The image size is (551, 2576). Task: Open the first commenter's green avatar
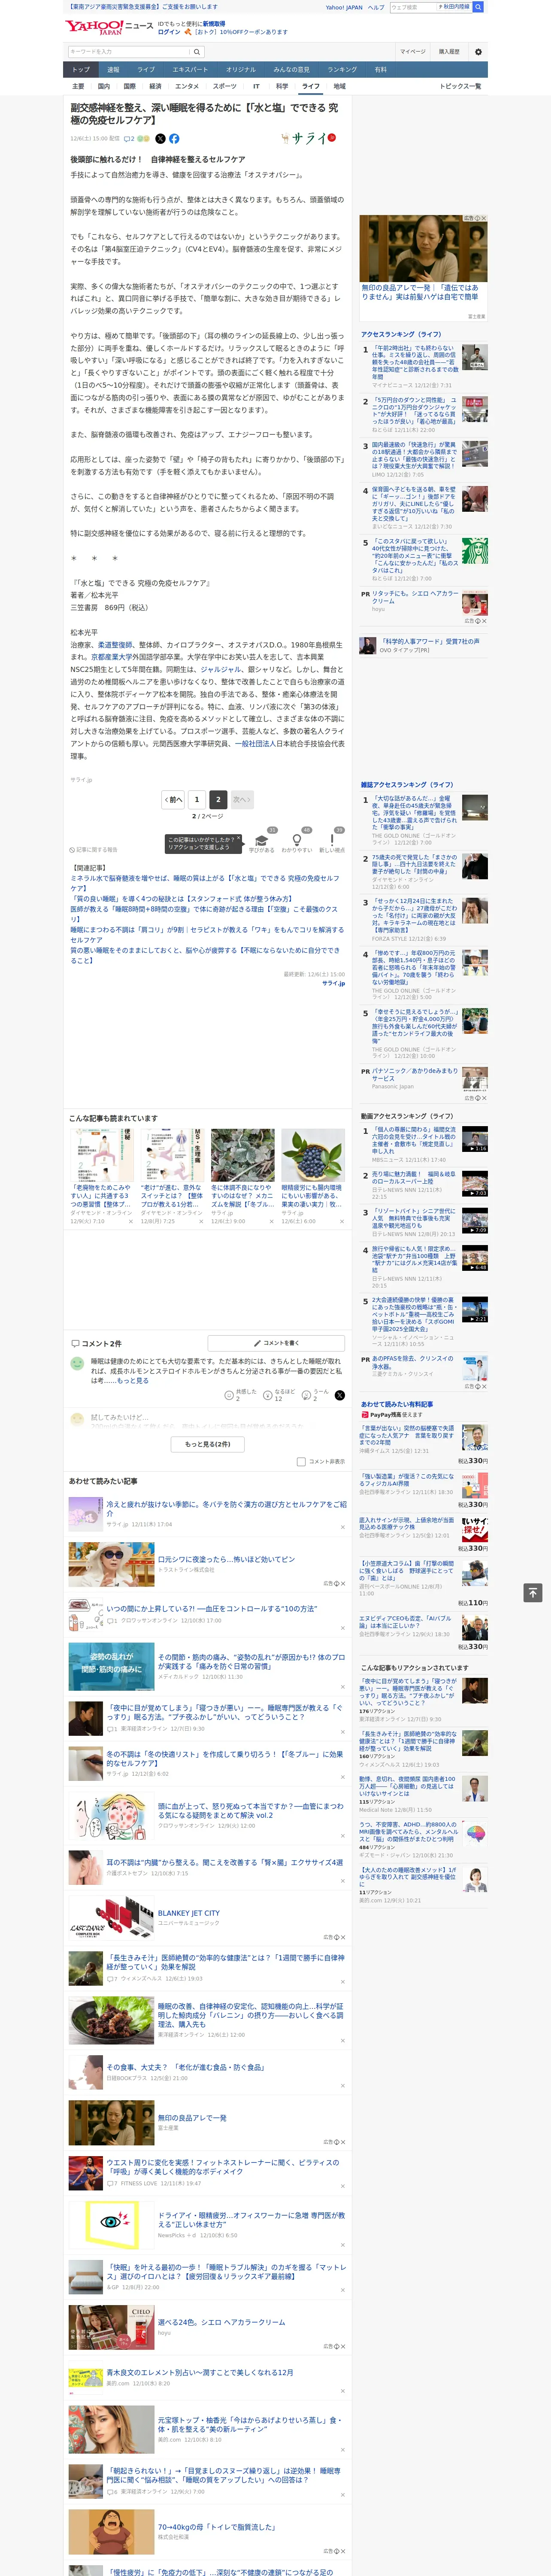77,1363
